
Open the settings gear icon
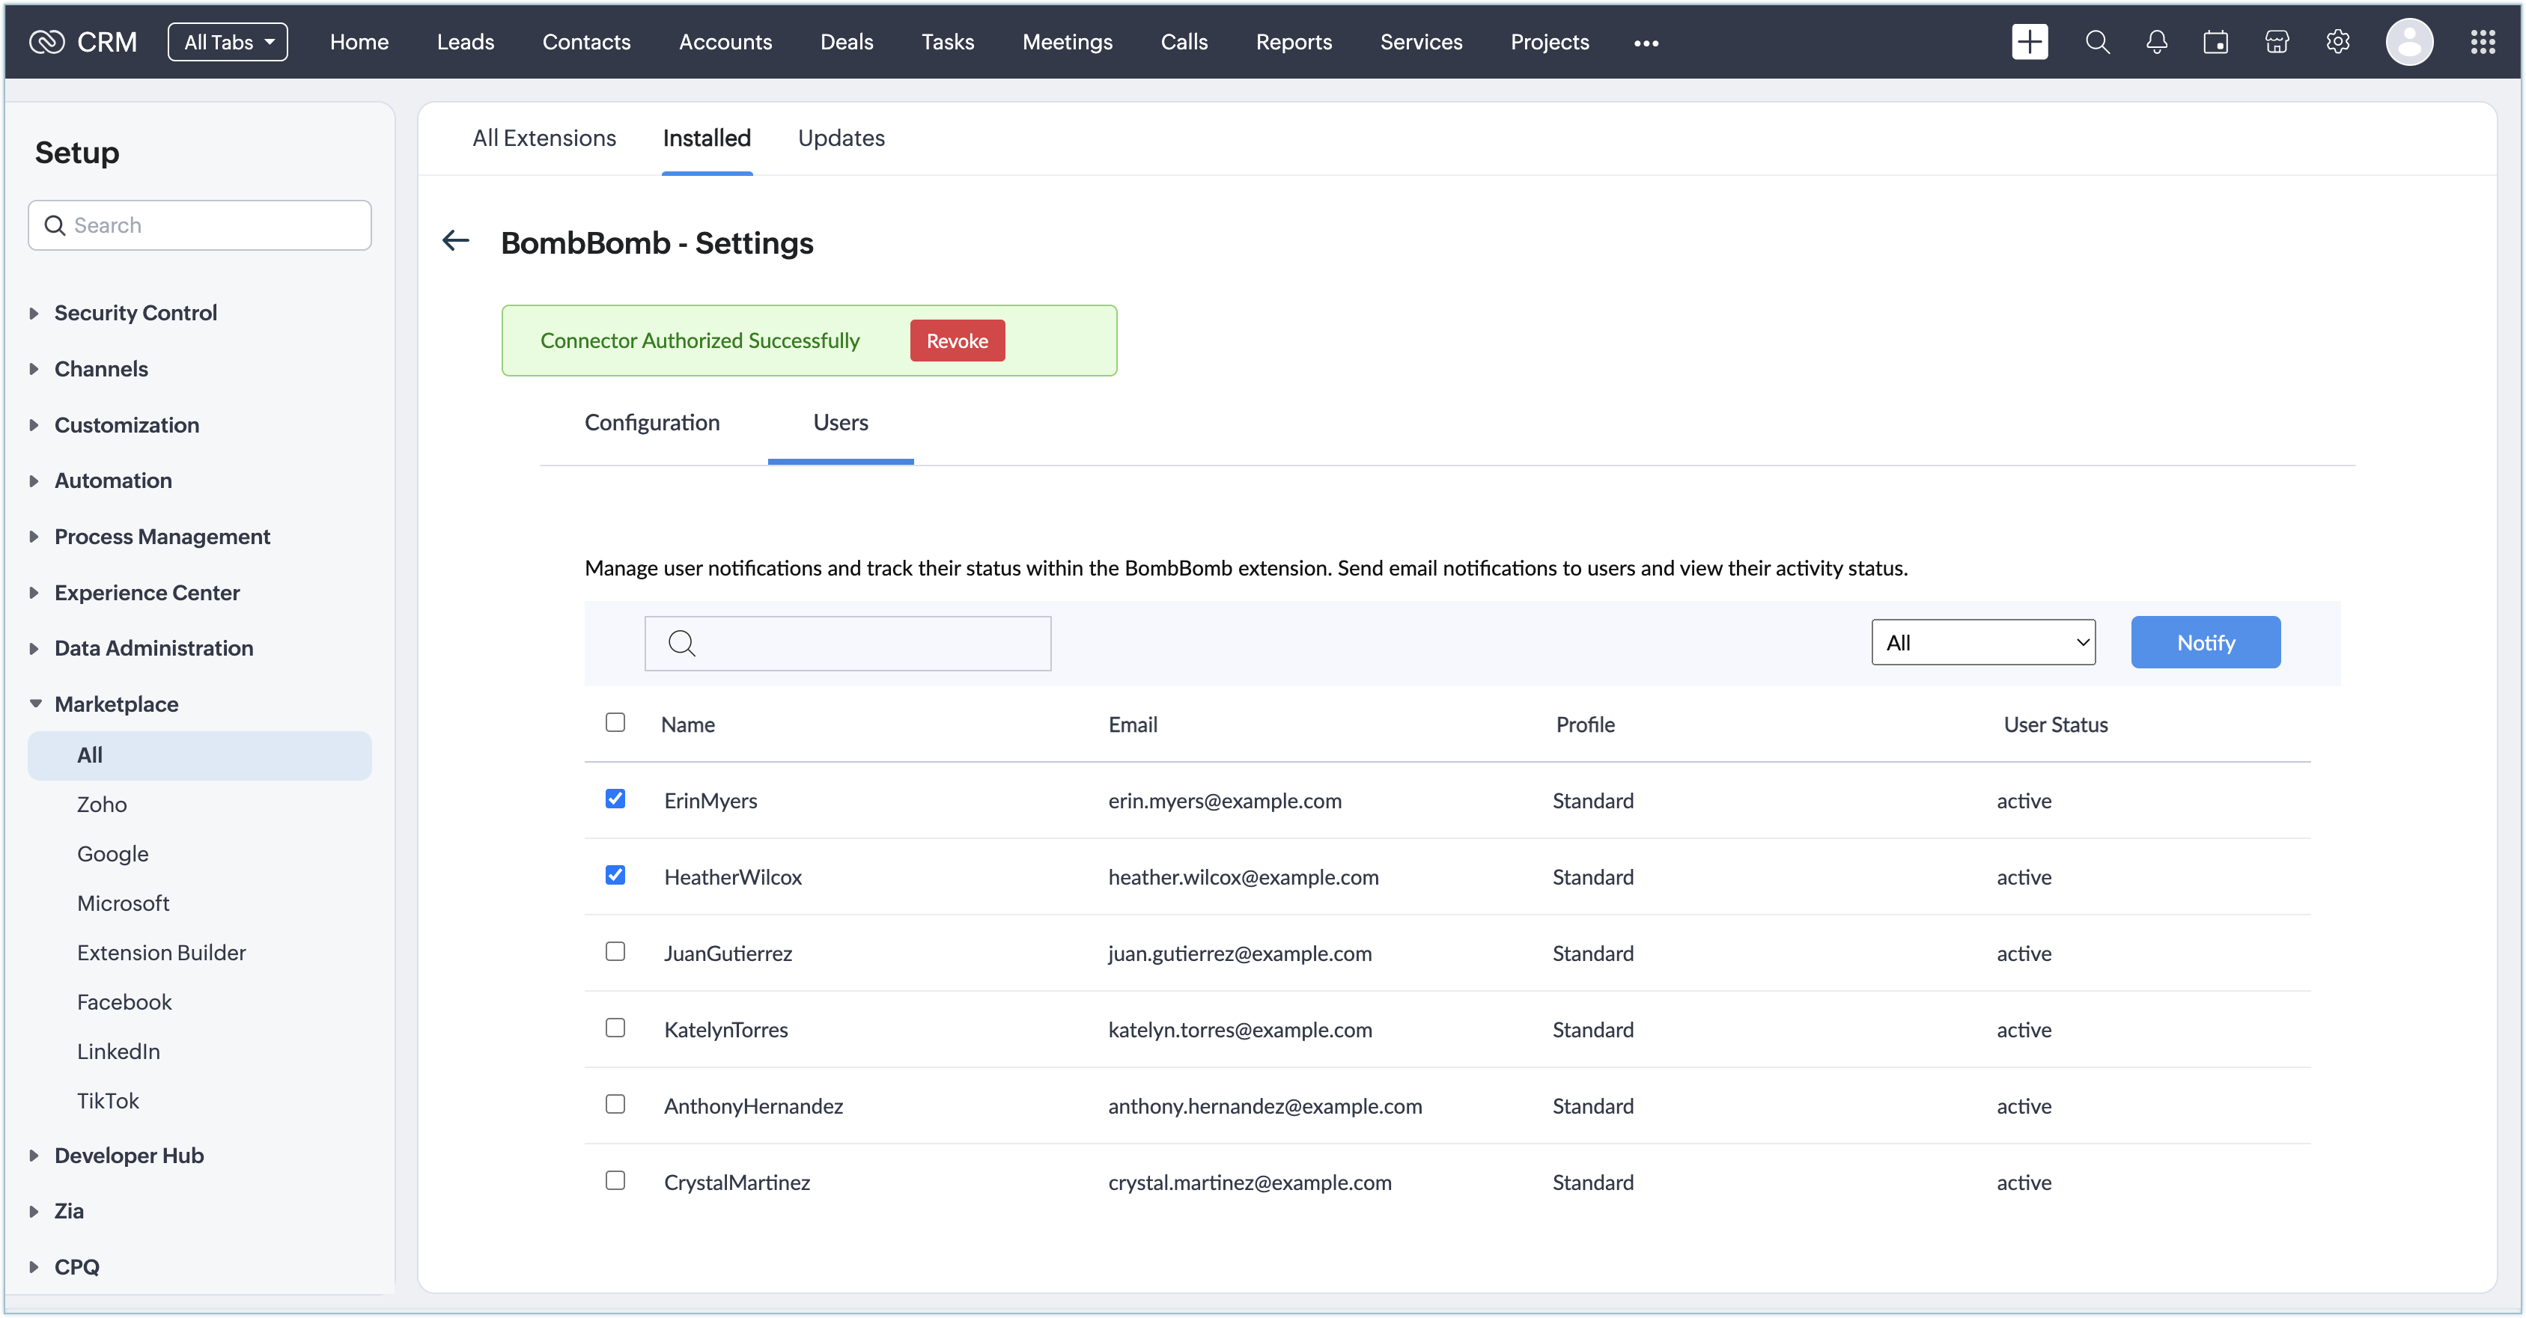2338,42
